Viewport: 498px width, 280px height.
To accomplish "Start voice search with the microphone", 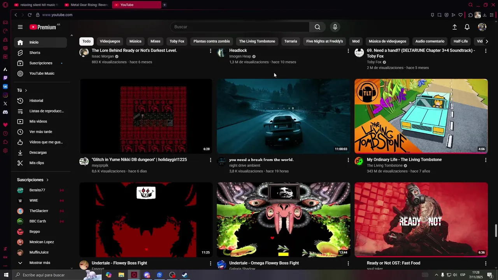I will pyautogui.click(x=335, y=27).
